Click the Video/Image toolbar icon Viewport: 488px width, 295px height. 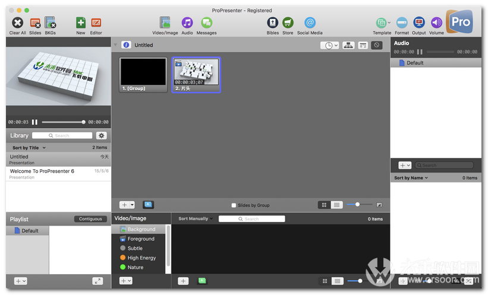pyautogui.click(x=165, y=23)
